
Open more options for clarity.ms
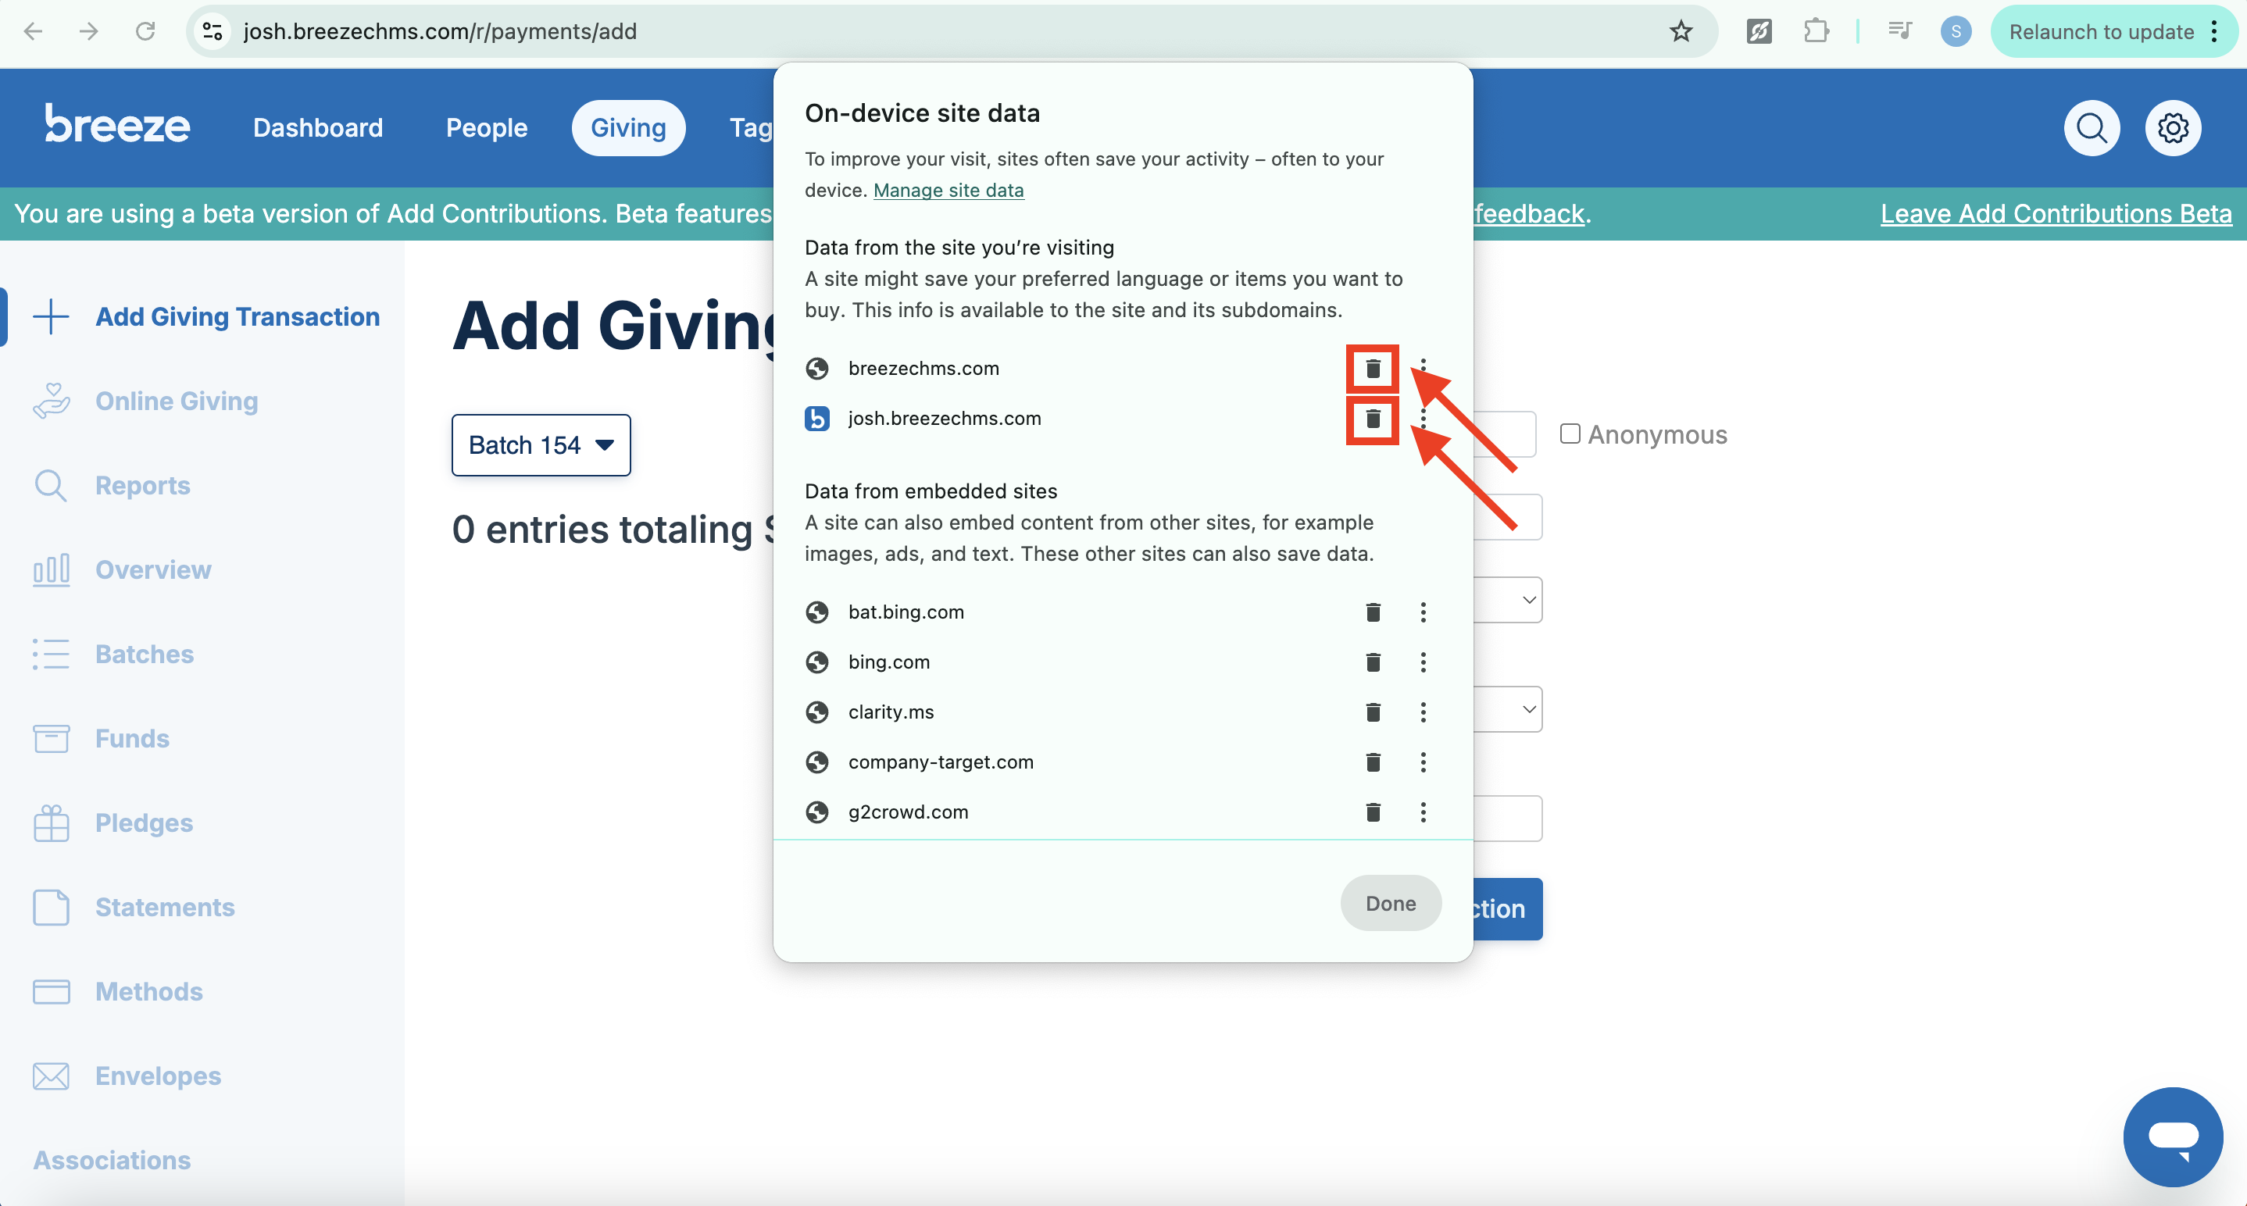(x=1423, y=712)
